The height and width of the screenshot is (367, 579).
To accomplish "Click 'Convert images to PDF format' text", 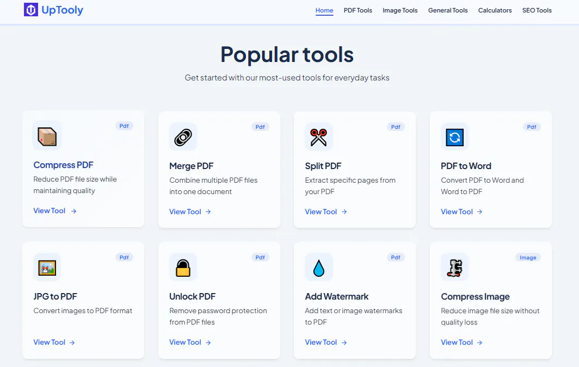I will (x=83, y=310).
